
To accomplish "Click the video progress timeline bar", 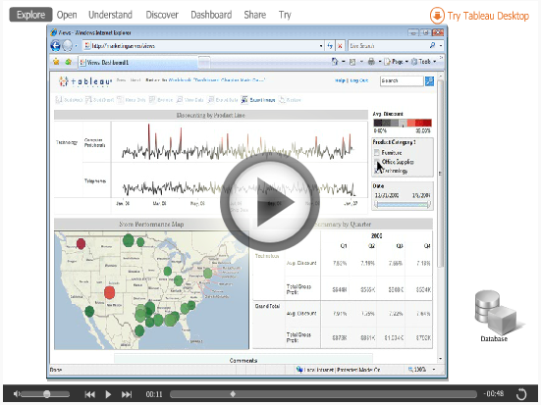I will (323, 394).
